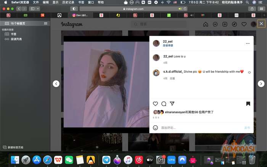Go to previous post arrow

[x=56, y=84]
